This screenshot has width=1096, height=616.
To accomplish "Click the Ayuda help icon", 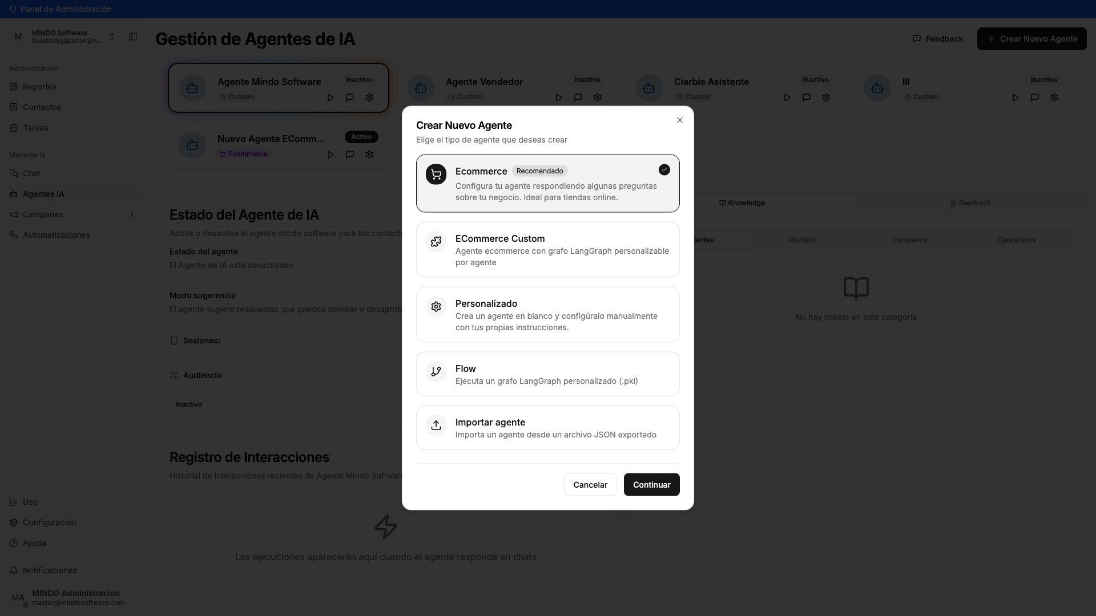I will [14, 543].
